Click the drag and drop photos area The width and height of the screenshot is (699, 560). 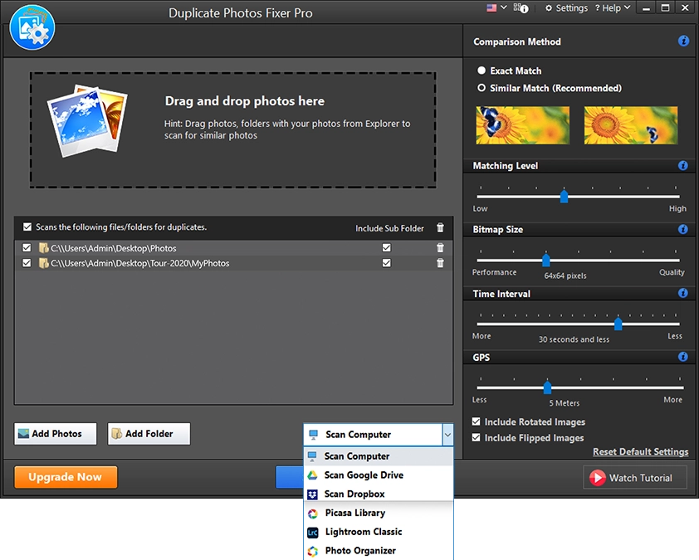pos(232,129)
